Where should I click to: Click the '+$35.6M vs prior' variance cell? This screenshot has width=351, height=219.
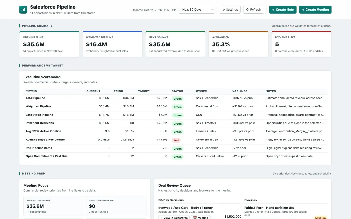coord(244,123)
